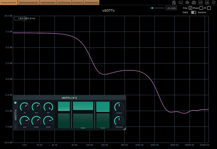Click the Random label
Viewport: 217px width, 149px height.
pyautogui.click(x=202, y=12)
